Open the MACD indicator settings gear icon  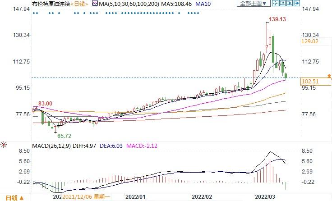pyautogui.click(x=4, y=145)
